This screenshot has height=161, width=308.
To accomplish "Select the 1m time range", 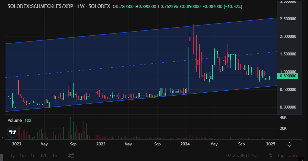I will click(23, 155).
